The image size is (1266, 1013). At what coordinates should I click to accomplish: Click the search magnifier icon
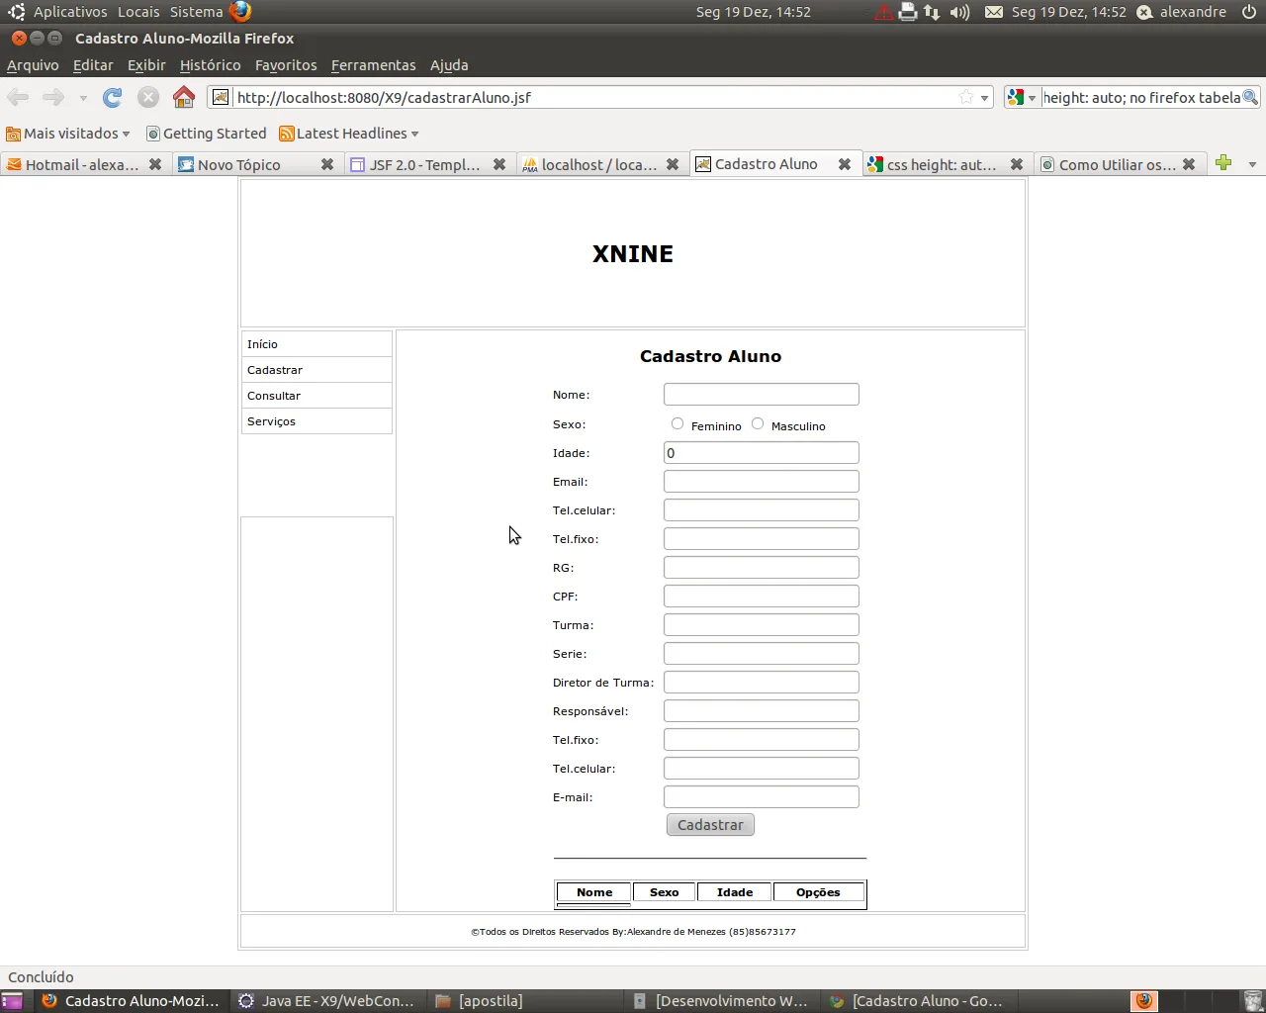tap(1250, 97)
